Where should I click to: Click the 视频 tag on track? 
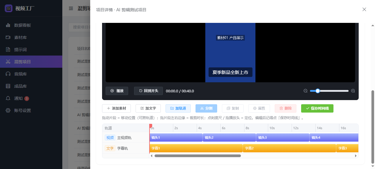pyautogui.click(x=110, y=138)
